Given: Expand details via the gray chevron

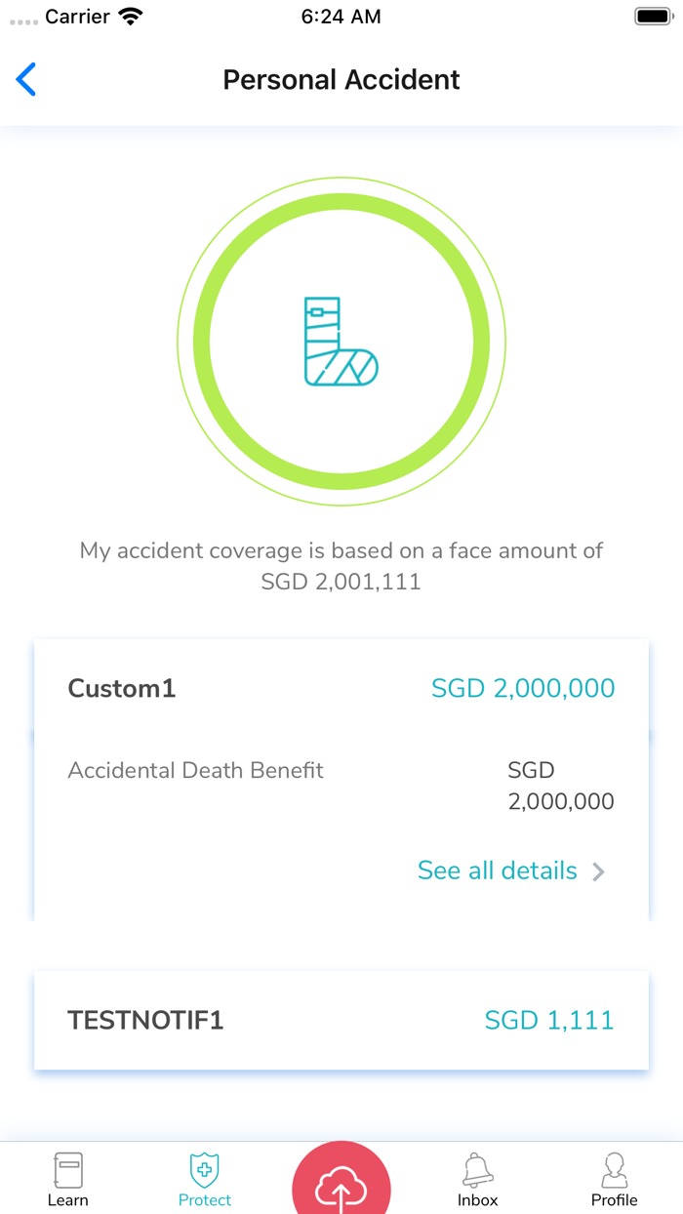Looking at the screenshot, I should click(599, 871).
